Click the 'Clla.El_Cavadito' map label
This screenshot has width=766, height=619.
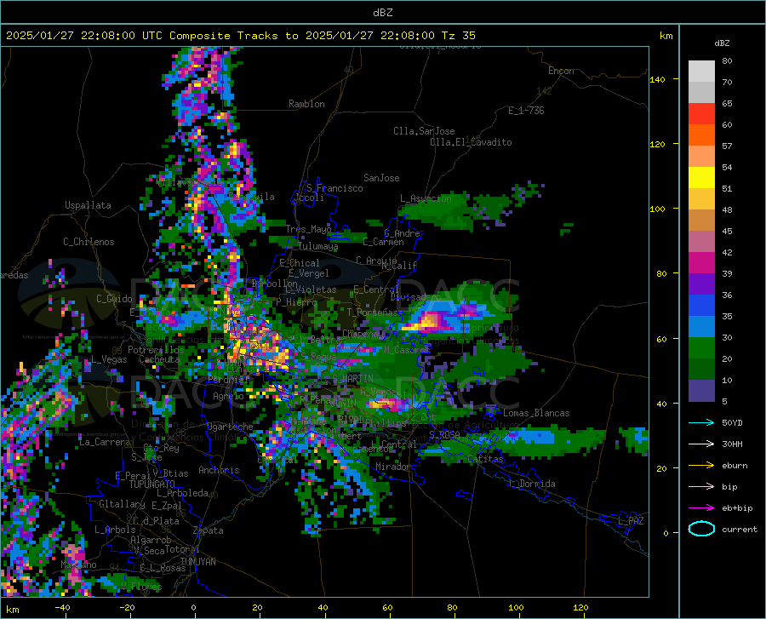471,142
